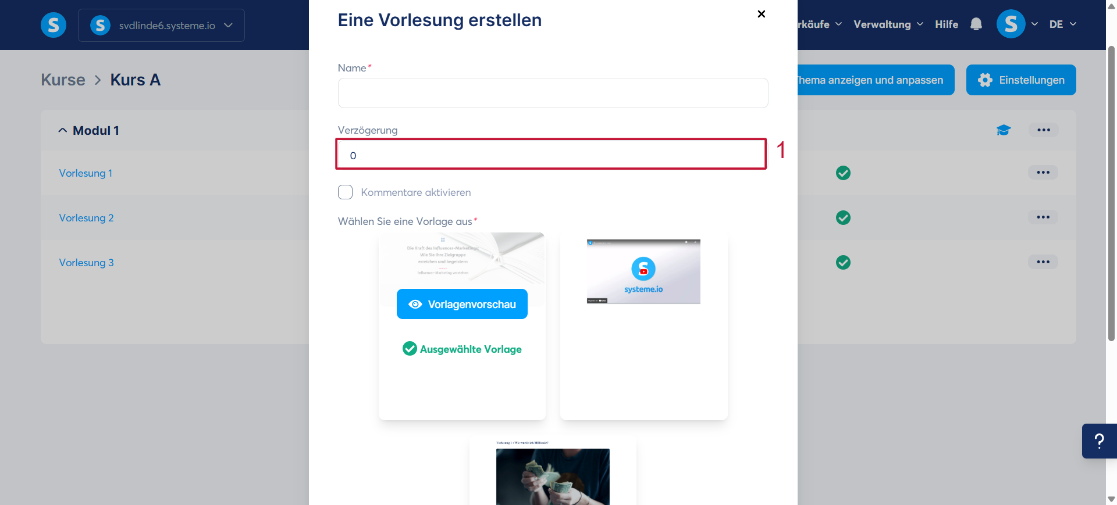Open the Hilfe menu item
The width and height of the screenshot is (1117, 505).
click(x=947, y=24)
